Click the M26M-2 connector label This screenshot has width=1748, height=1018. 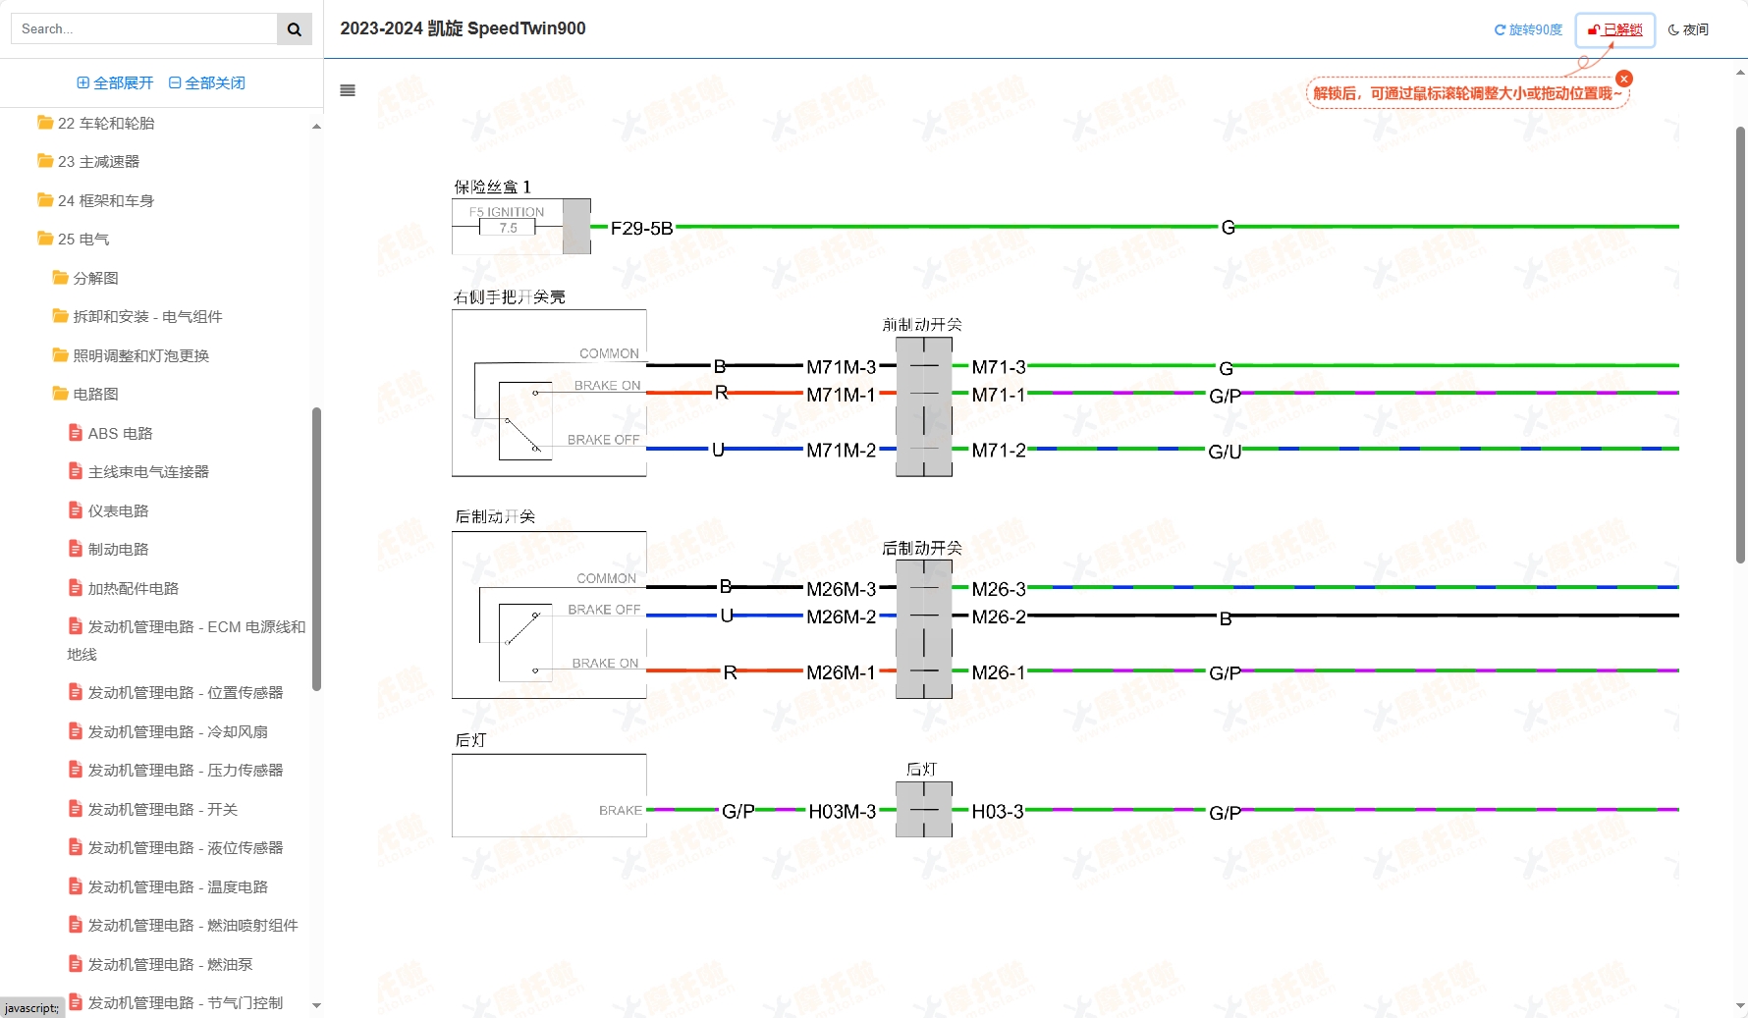point(842,616)
